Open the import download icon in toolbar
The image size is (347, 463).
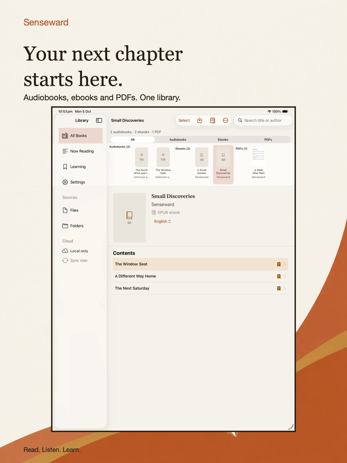tap(200, 120)
